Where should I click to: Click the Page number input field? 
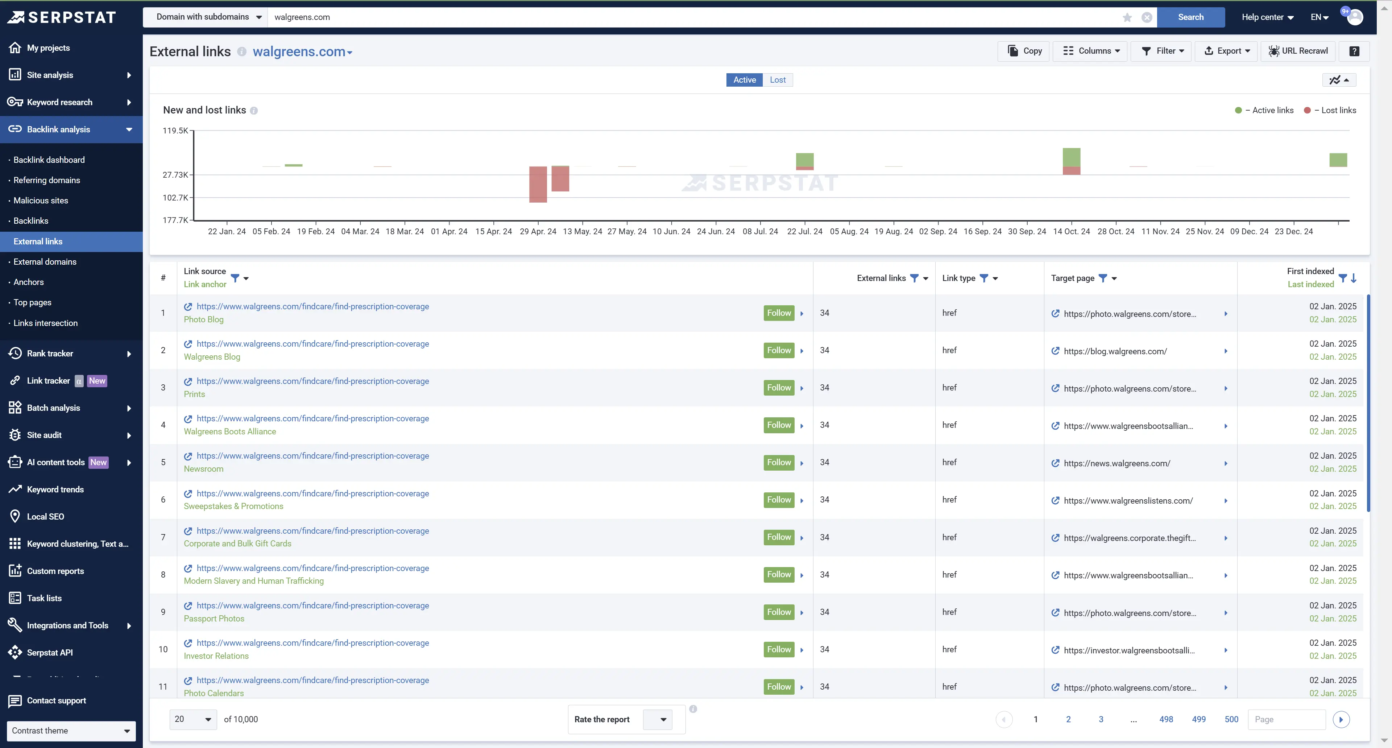pyautogui.click(x=1287, y=719)
